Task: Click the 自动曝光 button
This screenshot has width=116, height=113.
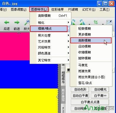Action: tap(100, 90)
